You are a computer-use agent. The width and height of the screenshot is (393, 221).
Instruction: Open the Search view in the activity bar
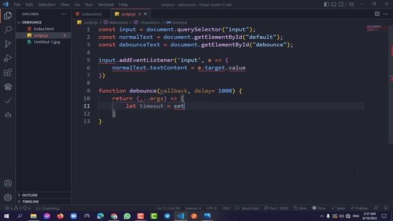pos(8,30)
